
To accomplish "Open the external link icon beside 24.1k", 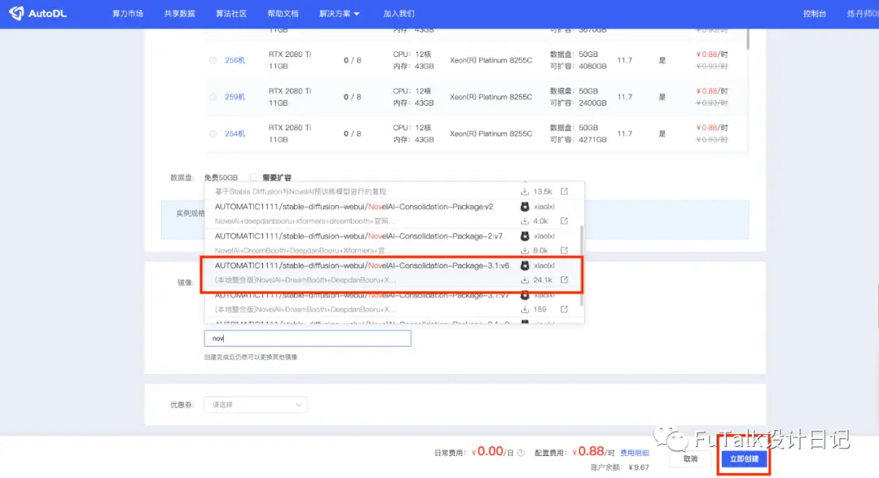I will click(x=564, y=280).
